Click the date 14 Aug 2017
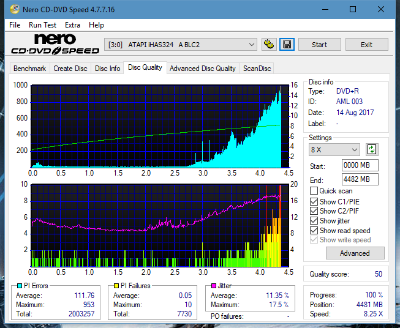 pyautogui.click(x=355, y=113)
